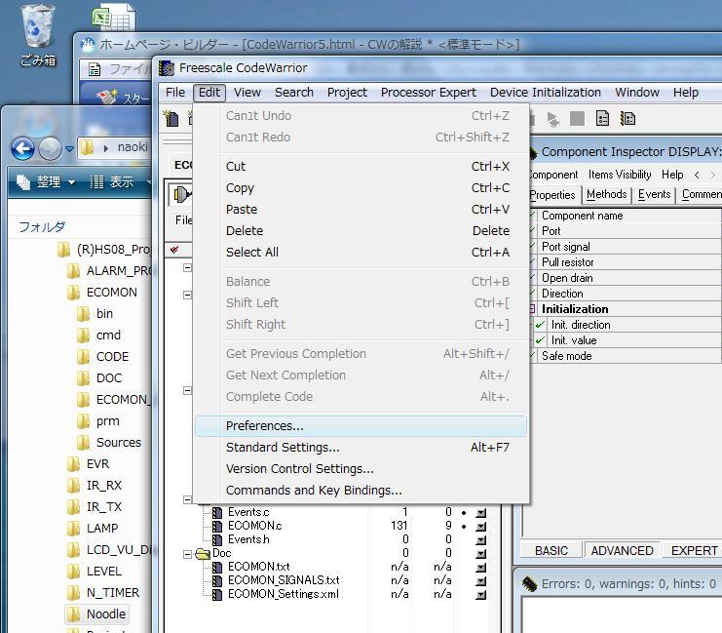Image resolution: width=722 pixels, height=633 pixels.
Task: Click the Start icon in Homepage Builder toolbar
Action: click(107, 97)
